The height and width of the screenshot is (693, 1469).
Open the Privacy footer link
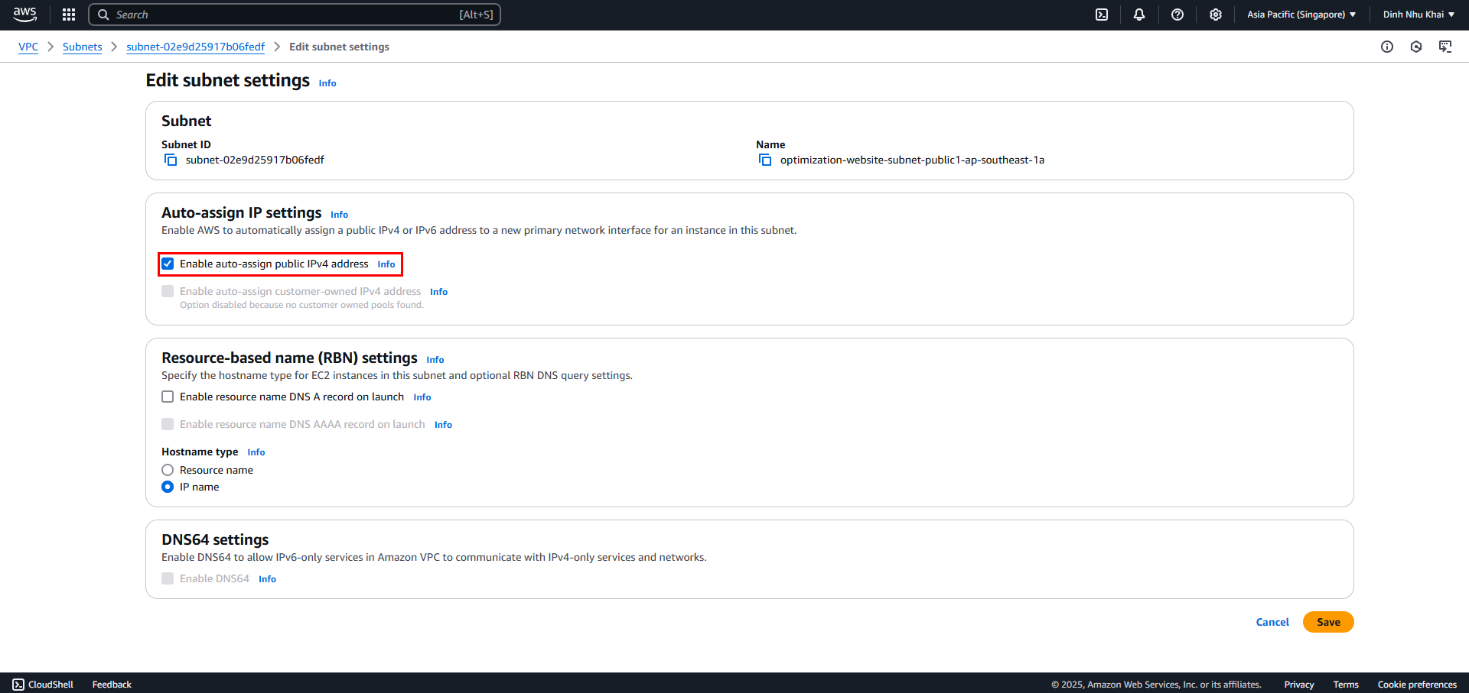point(1299,685)
